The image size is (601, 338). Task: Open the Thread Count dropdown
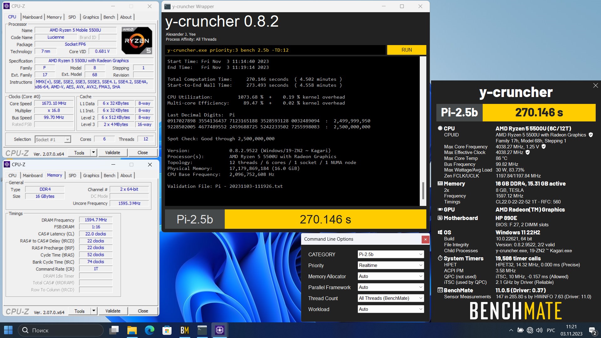391,298
